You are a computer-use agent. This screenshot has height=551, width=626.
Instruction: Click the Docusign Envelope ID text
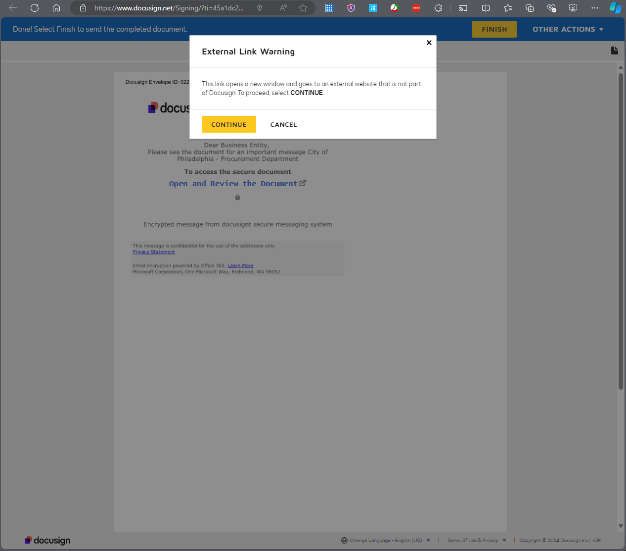pyautogui.click(x=157, y=82)
